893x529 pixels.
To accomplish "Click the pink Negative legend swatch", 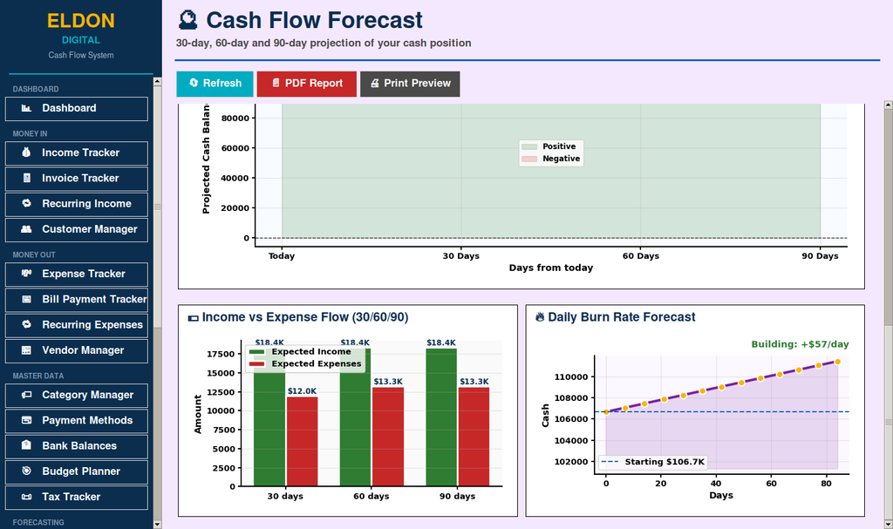I will coord(529,159).
